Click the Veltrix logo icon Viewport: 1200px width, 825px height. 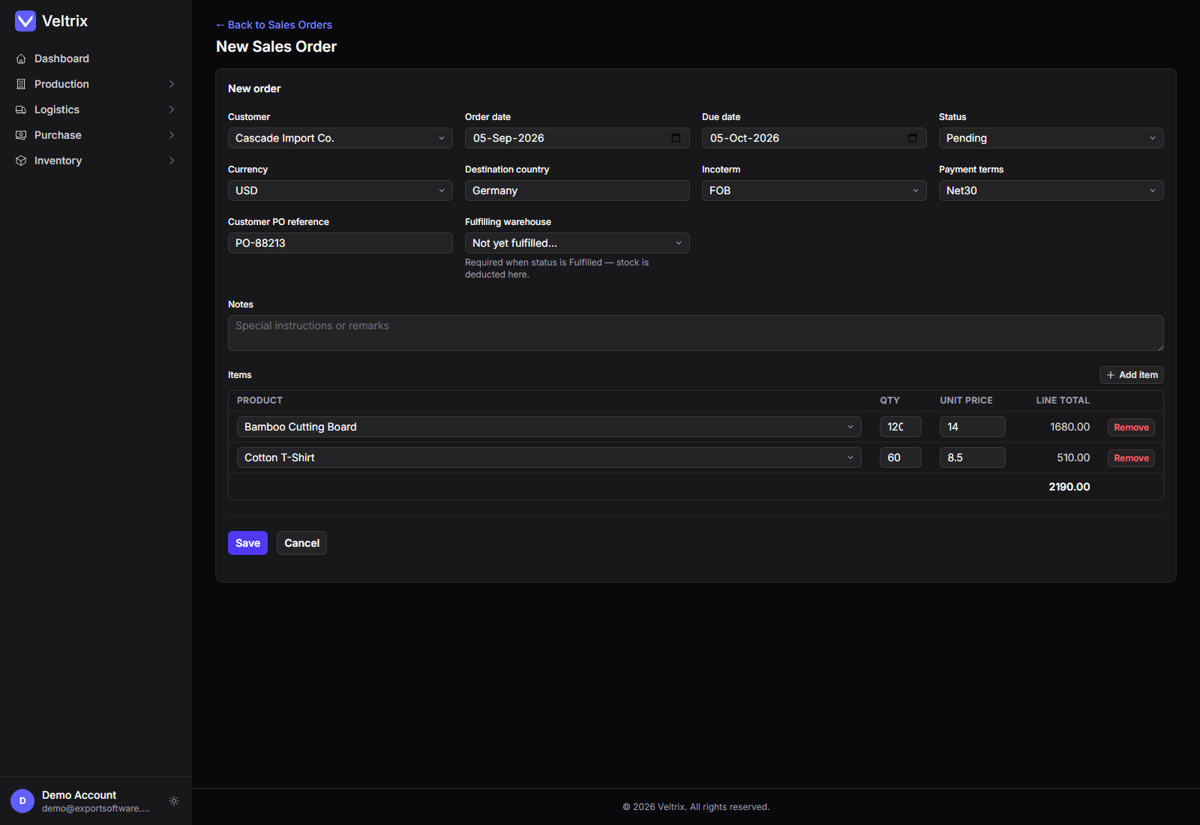click(x=25, y=21)
